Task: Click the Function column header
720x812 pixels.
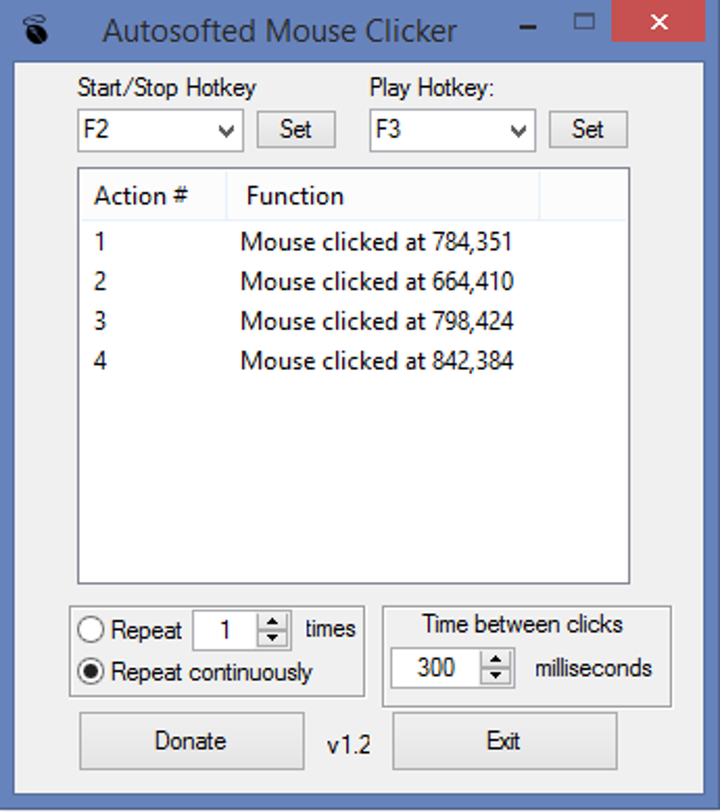Action: [x=383, y=196]
